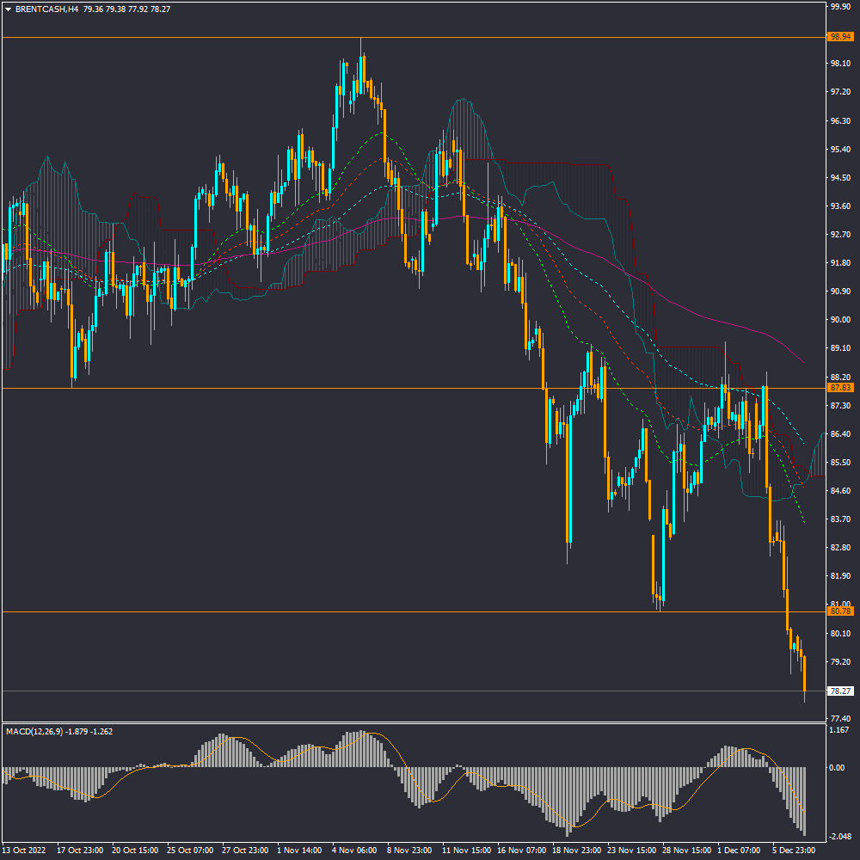
Task: Click the 1 Nov 14:00 time label
Action: 299,850
